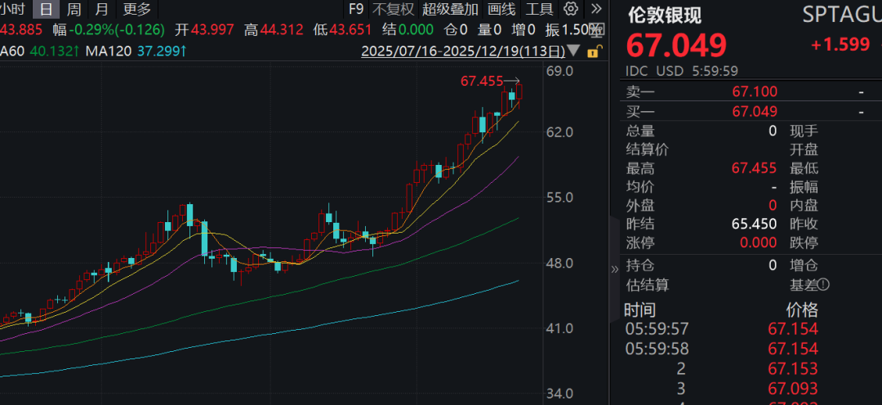Collapse the side panel via » handle
882x405 pixels.
(615, 269)
